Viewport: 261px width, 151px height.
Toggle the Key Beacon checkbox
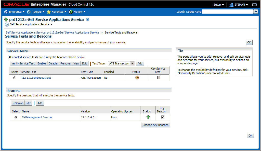coord(163,117)
